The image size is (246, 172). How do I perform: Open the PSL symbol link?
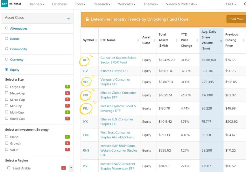coord(86,166)
